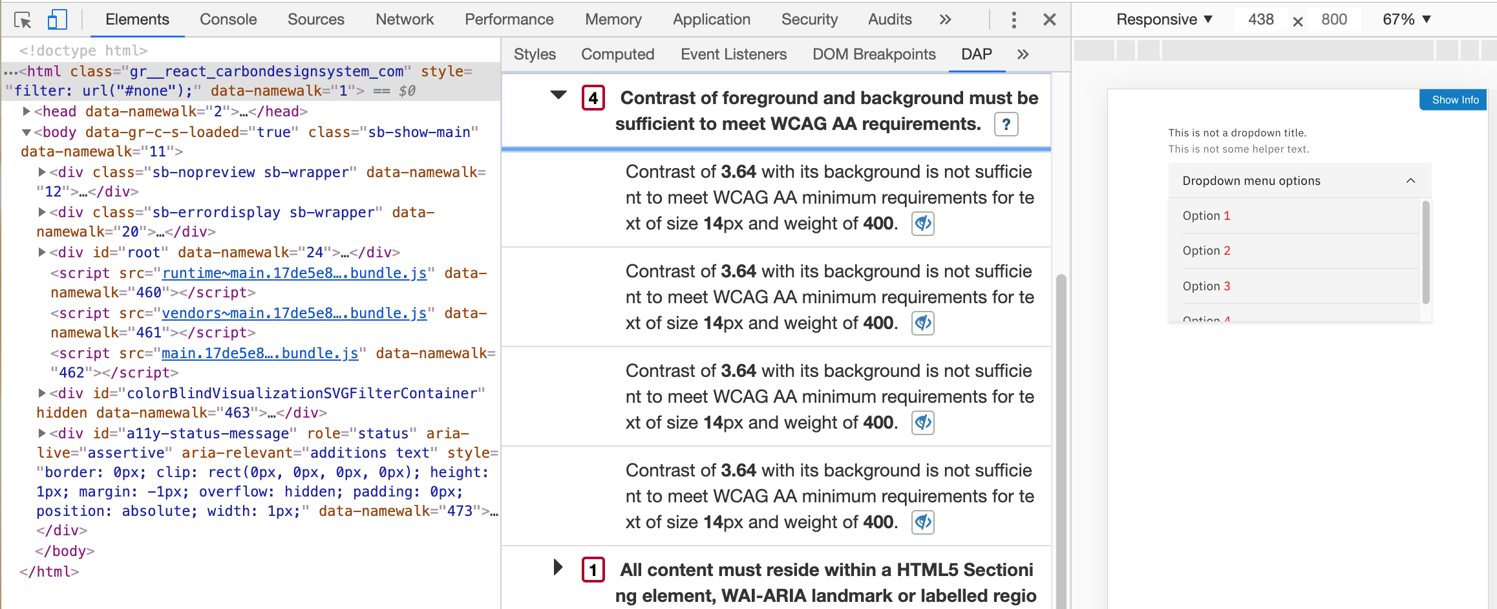
Task: Click the more panels chevron after the DAP tab
Action: pyautogui.click(x=1022, y=54)
